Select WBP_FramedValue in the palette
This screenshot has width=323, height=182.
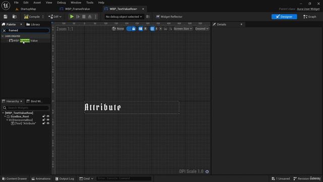[x=23, y=40]
